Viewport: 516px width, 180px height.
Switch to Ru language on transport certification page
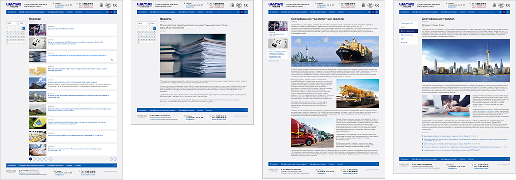point(373,12)
